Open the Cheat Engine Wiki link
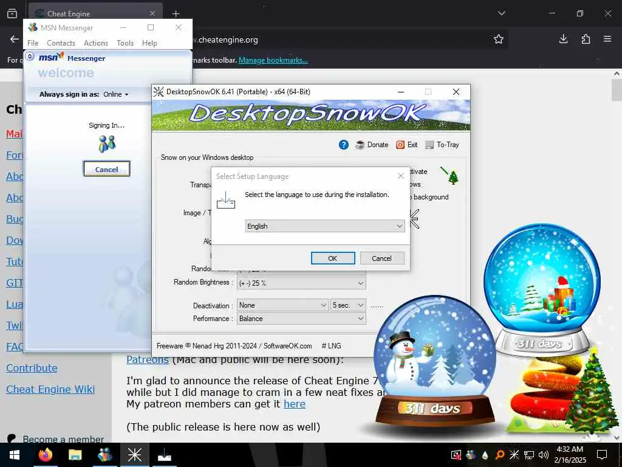Image resolution: width=622 pixels, height=467 pixels. [x=50, y=389]
